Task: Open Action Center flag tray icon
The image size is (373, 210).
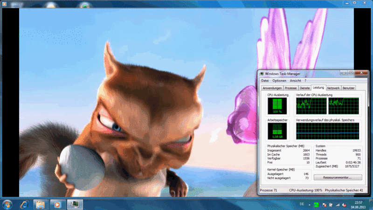Action: coord(324,205)
